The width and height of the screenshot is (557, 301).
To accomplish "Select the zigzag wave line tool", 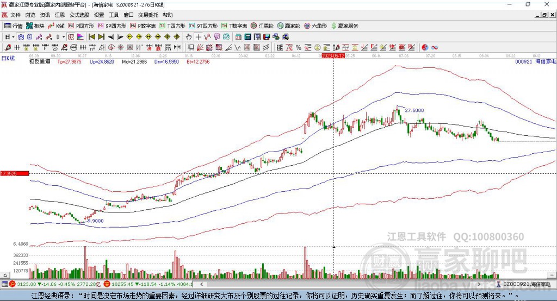I will 237,48.
